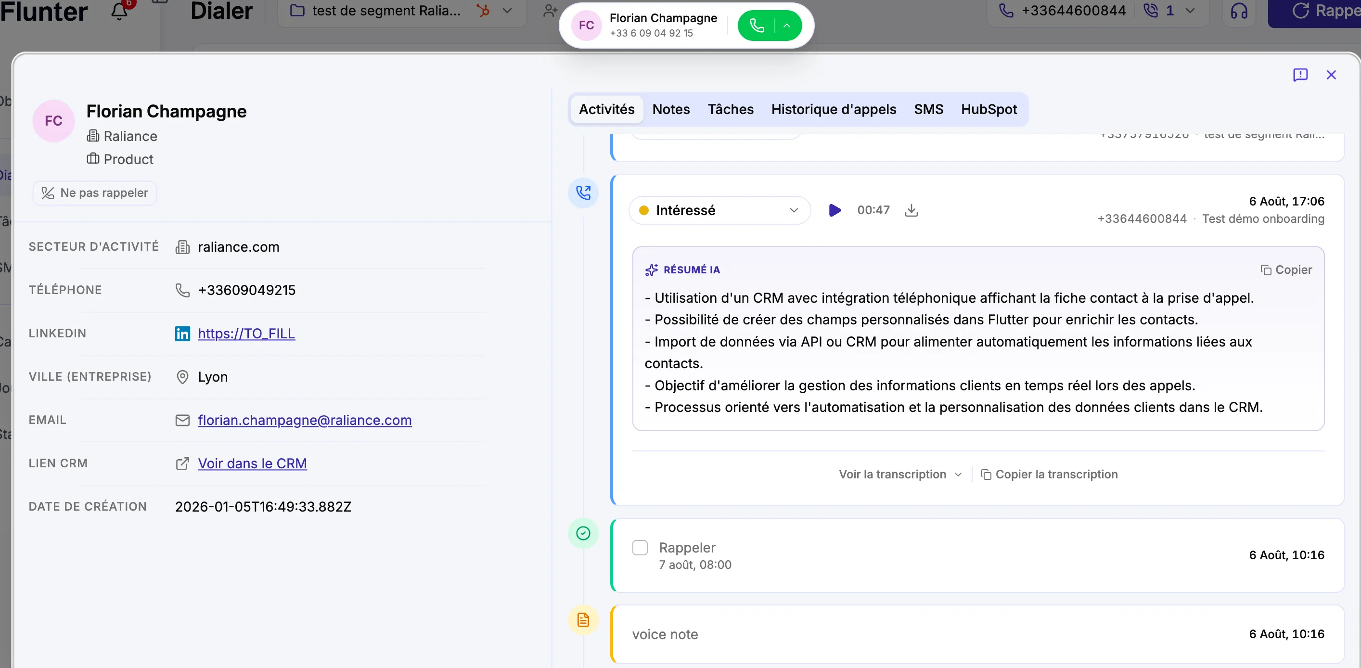Open the Historique d'appels tab
The image size is (1361, 668).
point(834,109)
